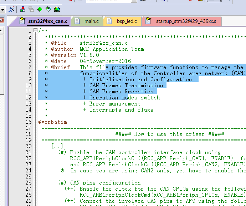This screenshot has width=246, height=206.
Task: Open Manage Run-Time Environment green diamond
Action: [40, 9]
